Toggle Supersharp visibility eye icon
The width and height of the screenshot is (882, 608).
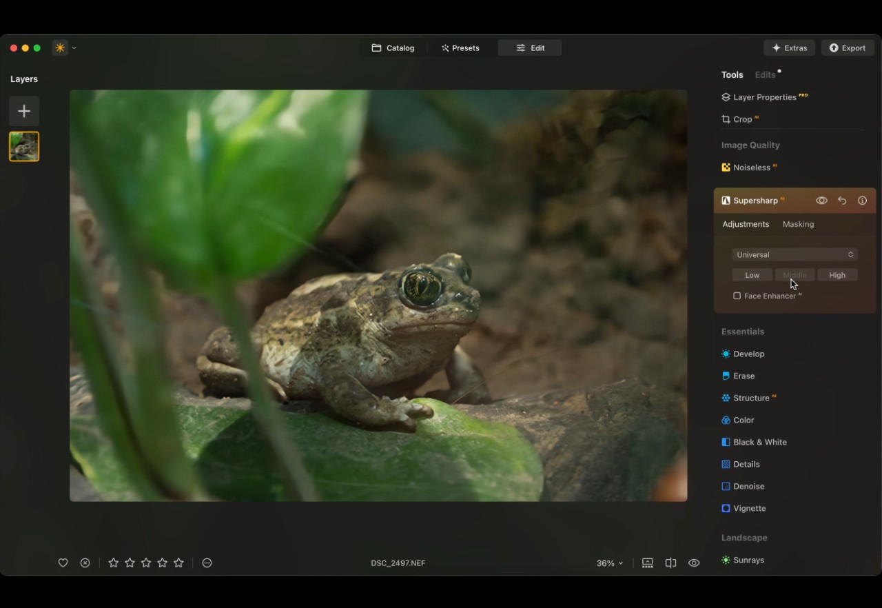pyautogui.click(x=821, y=201)
